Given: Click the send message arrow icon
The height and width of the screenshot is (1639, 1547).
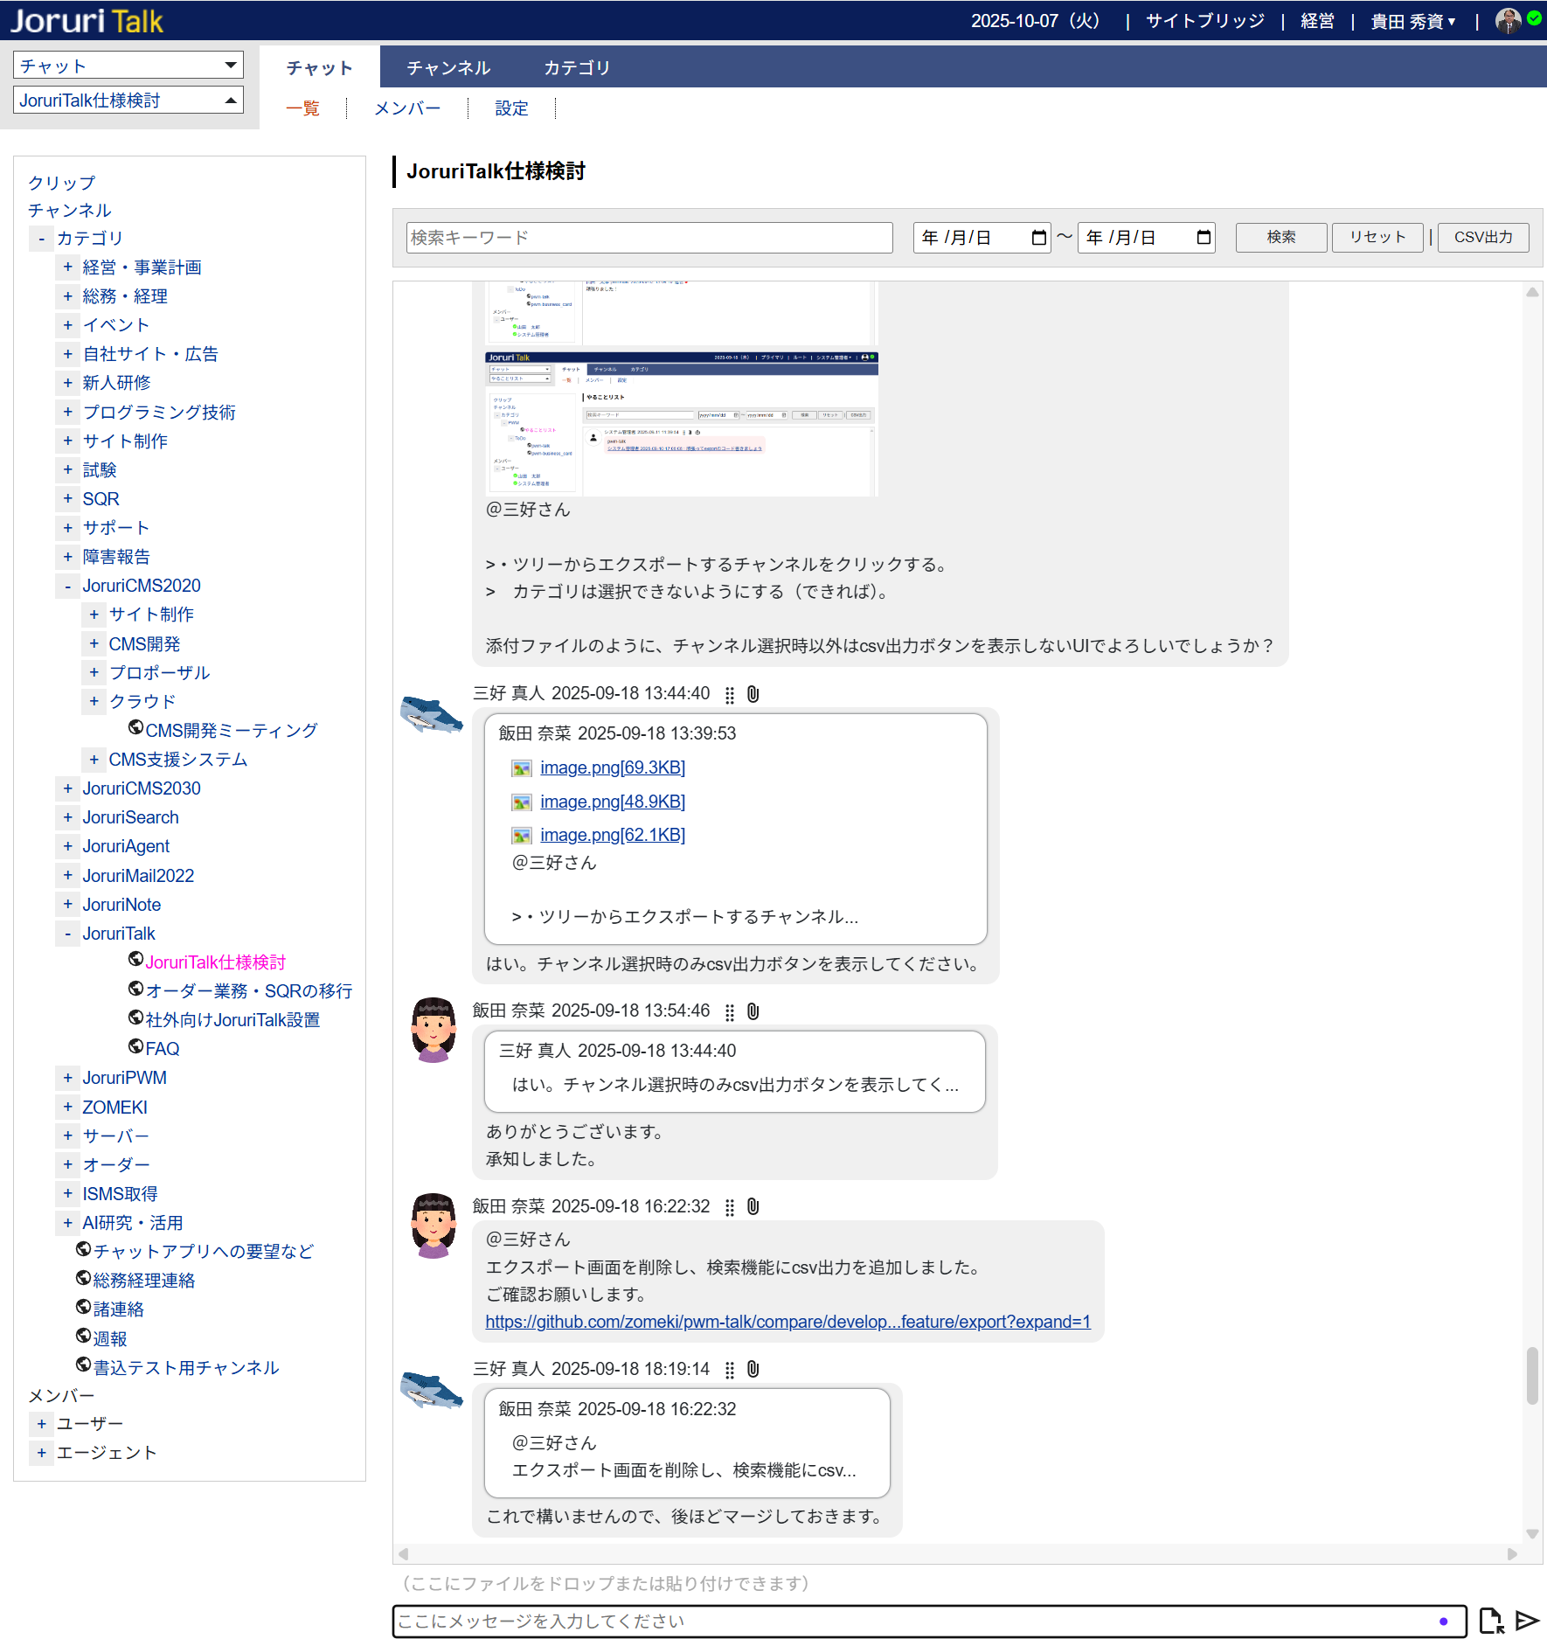Looking at the screenshot, I should pos(1527,1621).
